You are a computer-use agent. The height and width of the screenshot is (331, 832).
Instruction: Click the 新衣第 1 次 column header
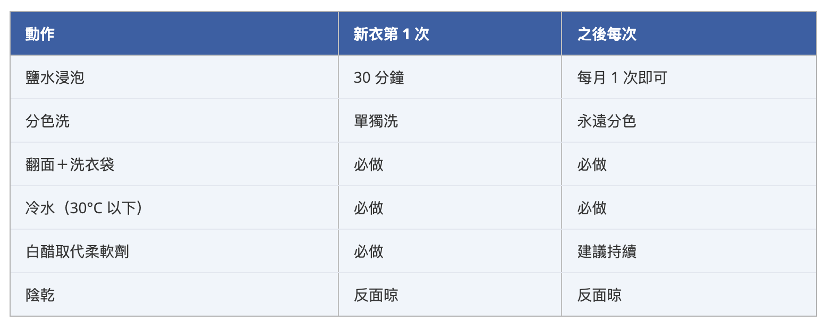[392, 34]
